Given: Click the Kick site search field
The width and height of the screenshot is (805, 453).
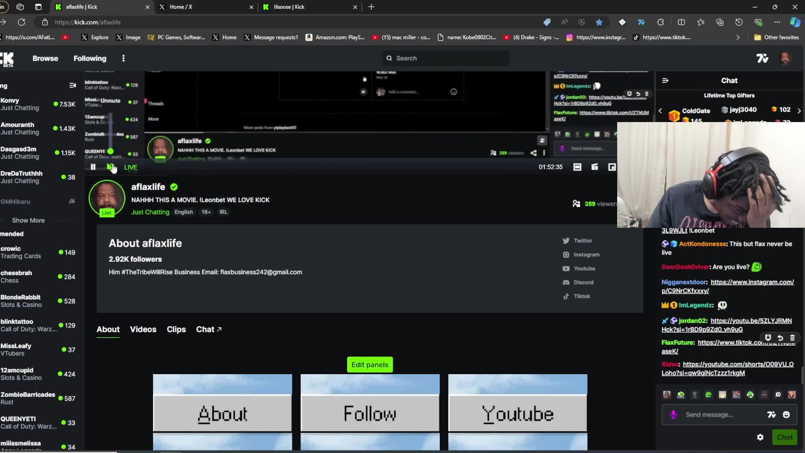Looking at the screenshot, I should coord(446,58).
